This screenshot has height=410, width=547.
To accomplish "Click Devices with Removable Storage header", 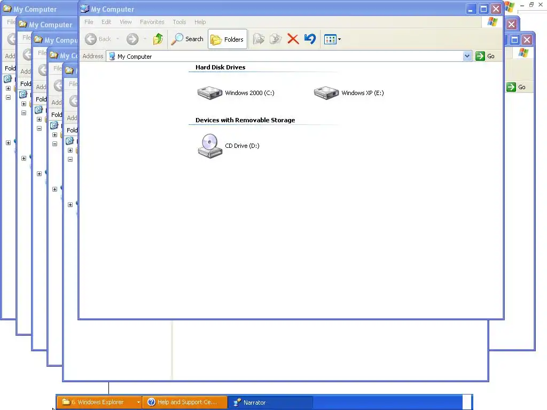I will [x=245, y=120].
